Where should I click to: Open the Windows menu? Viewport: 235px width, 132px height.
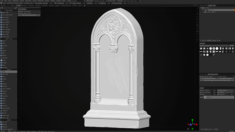click(41, 1)
